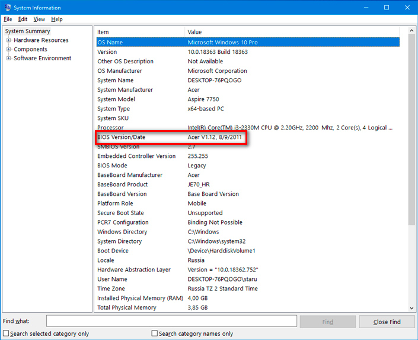Select the Components tree item
Image resolution: width=418 pixels, height=340 pixels.
point(30,49)
